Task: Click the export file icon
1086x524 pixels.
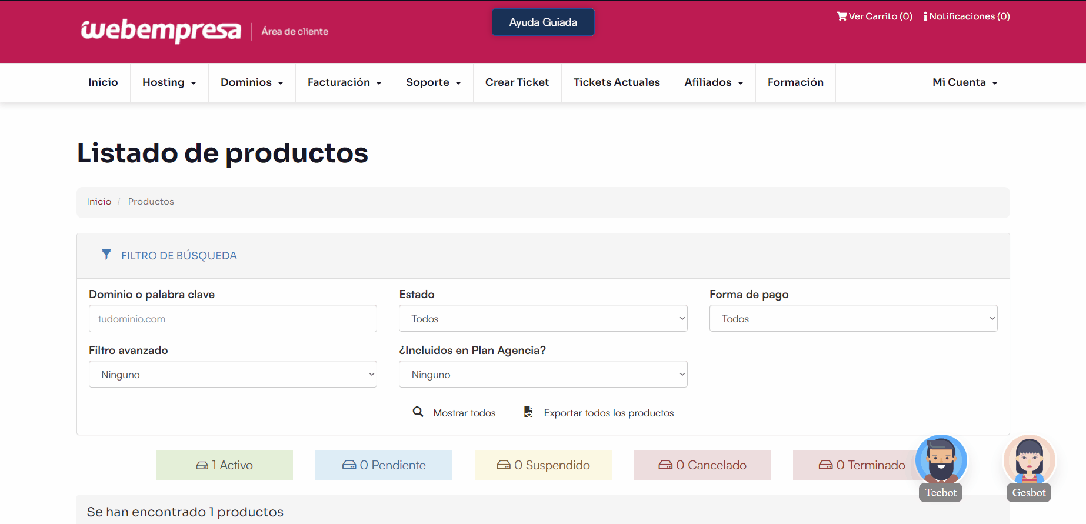Action: (528, 412)
